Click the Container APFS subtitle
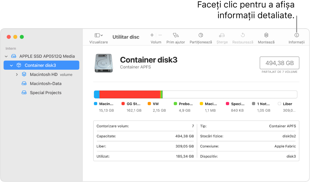Screen dimensions: 310x182 tap(136, 67)
